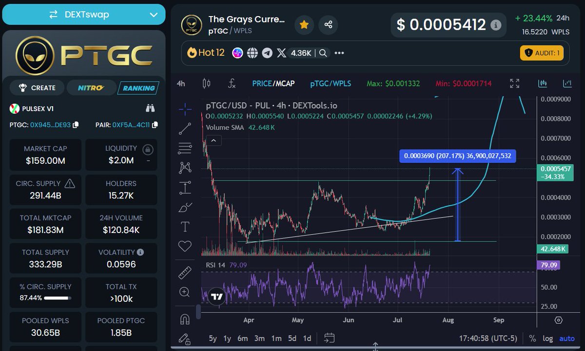Open the X profile with 4.36K followers
Image resolution: width=585 pixels, height=351 pixels.
coord(294,53)
